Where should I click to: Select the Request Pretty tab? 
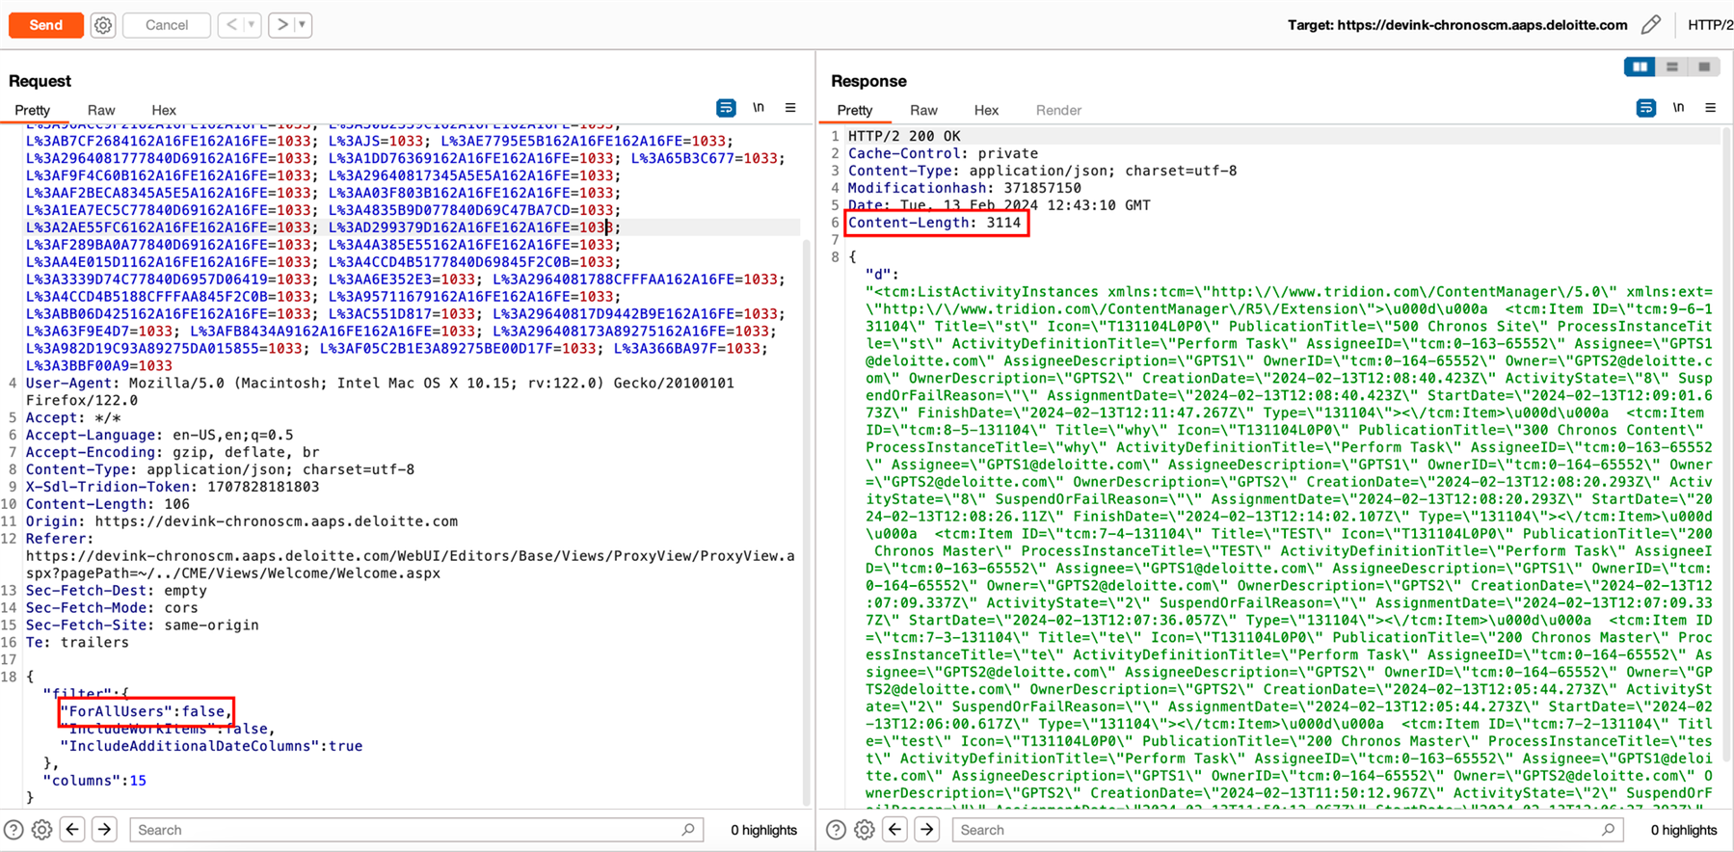tap(32, 110)
